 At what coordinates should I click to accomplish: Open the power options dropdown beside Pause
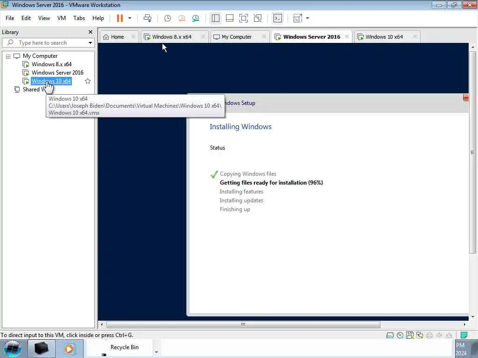point(130,18)
